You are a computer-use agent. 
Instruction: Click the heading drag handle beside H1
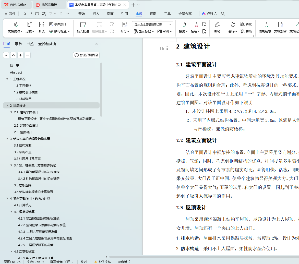click(x=167, y=48)
